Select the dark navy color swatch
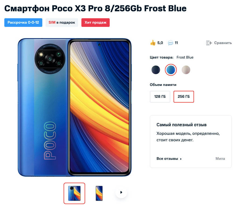235x206 pixels. (x=155, y=70)
